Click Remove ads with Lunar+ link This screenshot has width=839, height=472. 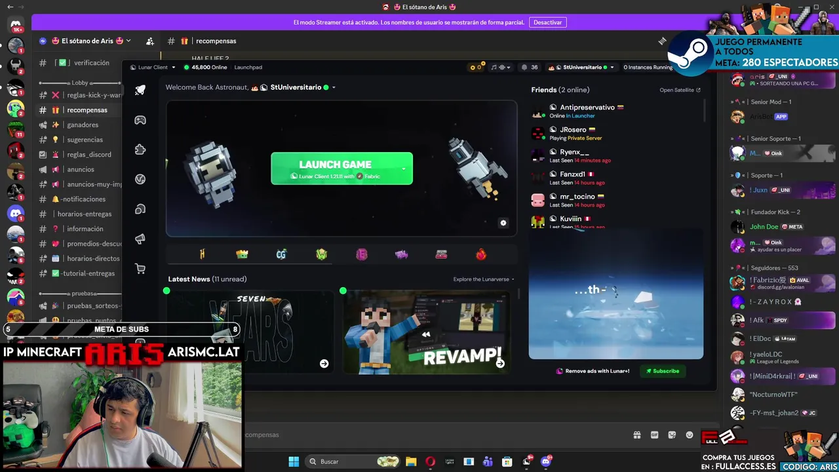pos(593,371)
